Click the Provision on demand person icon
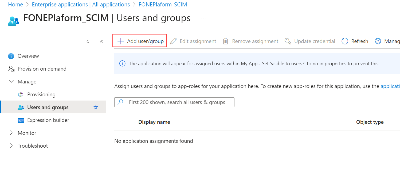The height and width of the screenshot is (173, 400). point(11,69)
